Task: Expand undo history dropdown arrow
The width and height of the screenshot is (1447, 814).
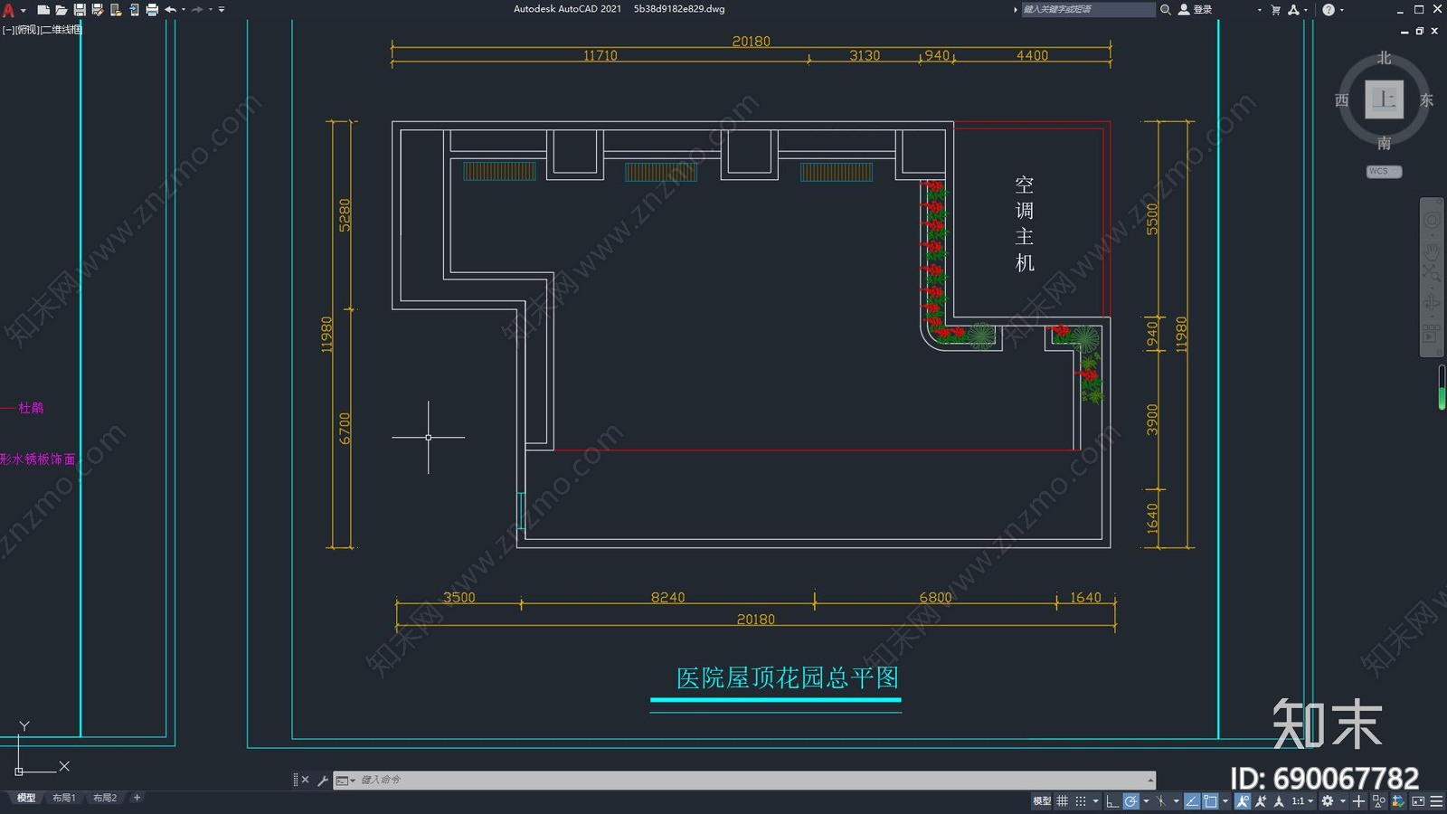Action: click(184, 9)
